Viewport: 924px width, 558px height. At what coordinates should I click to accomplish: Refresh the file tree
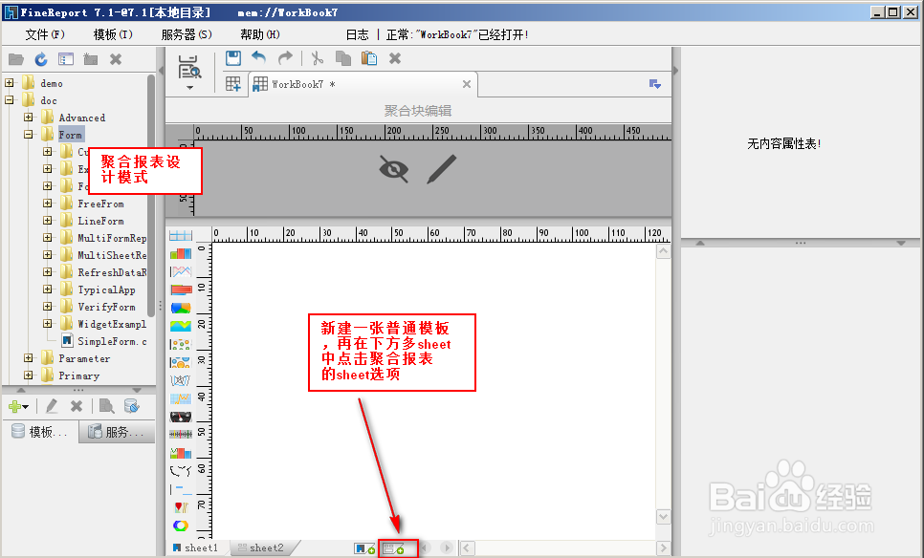tap(41, 59)
